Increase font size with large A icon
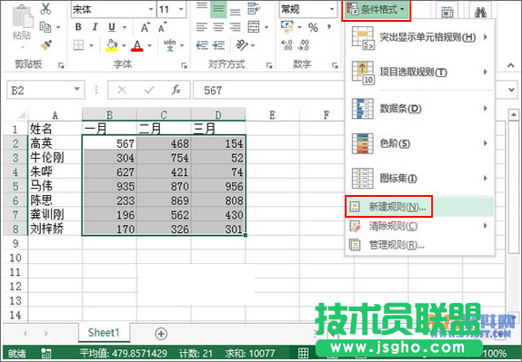The width and height of the screenshot is (522, 362). point(146,27)
